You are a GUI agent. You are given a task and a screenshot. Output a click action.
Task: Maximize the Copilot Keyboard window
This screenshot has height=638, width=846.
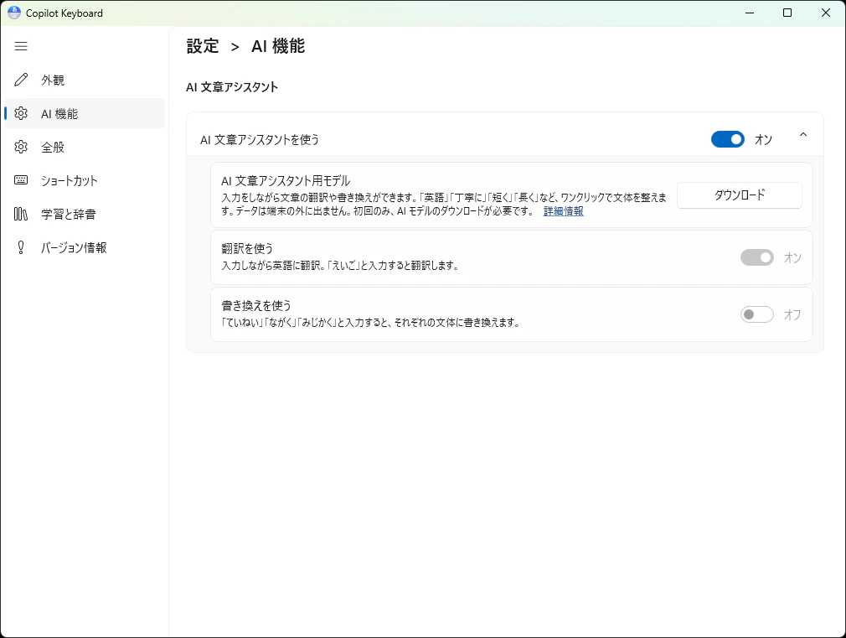point(787,13)
